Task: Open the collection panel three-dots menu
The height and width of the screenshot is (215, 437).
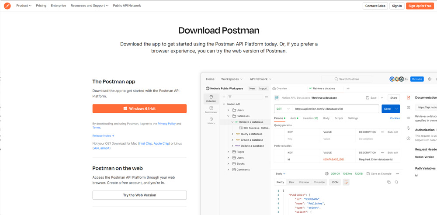Action: tap(267, 97)
